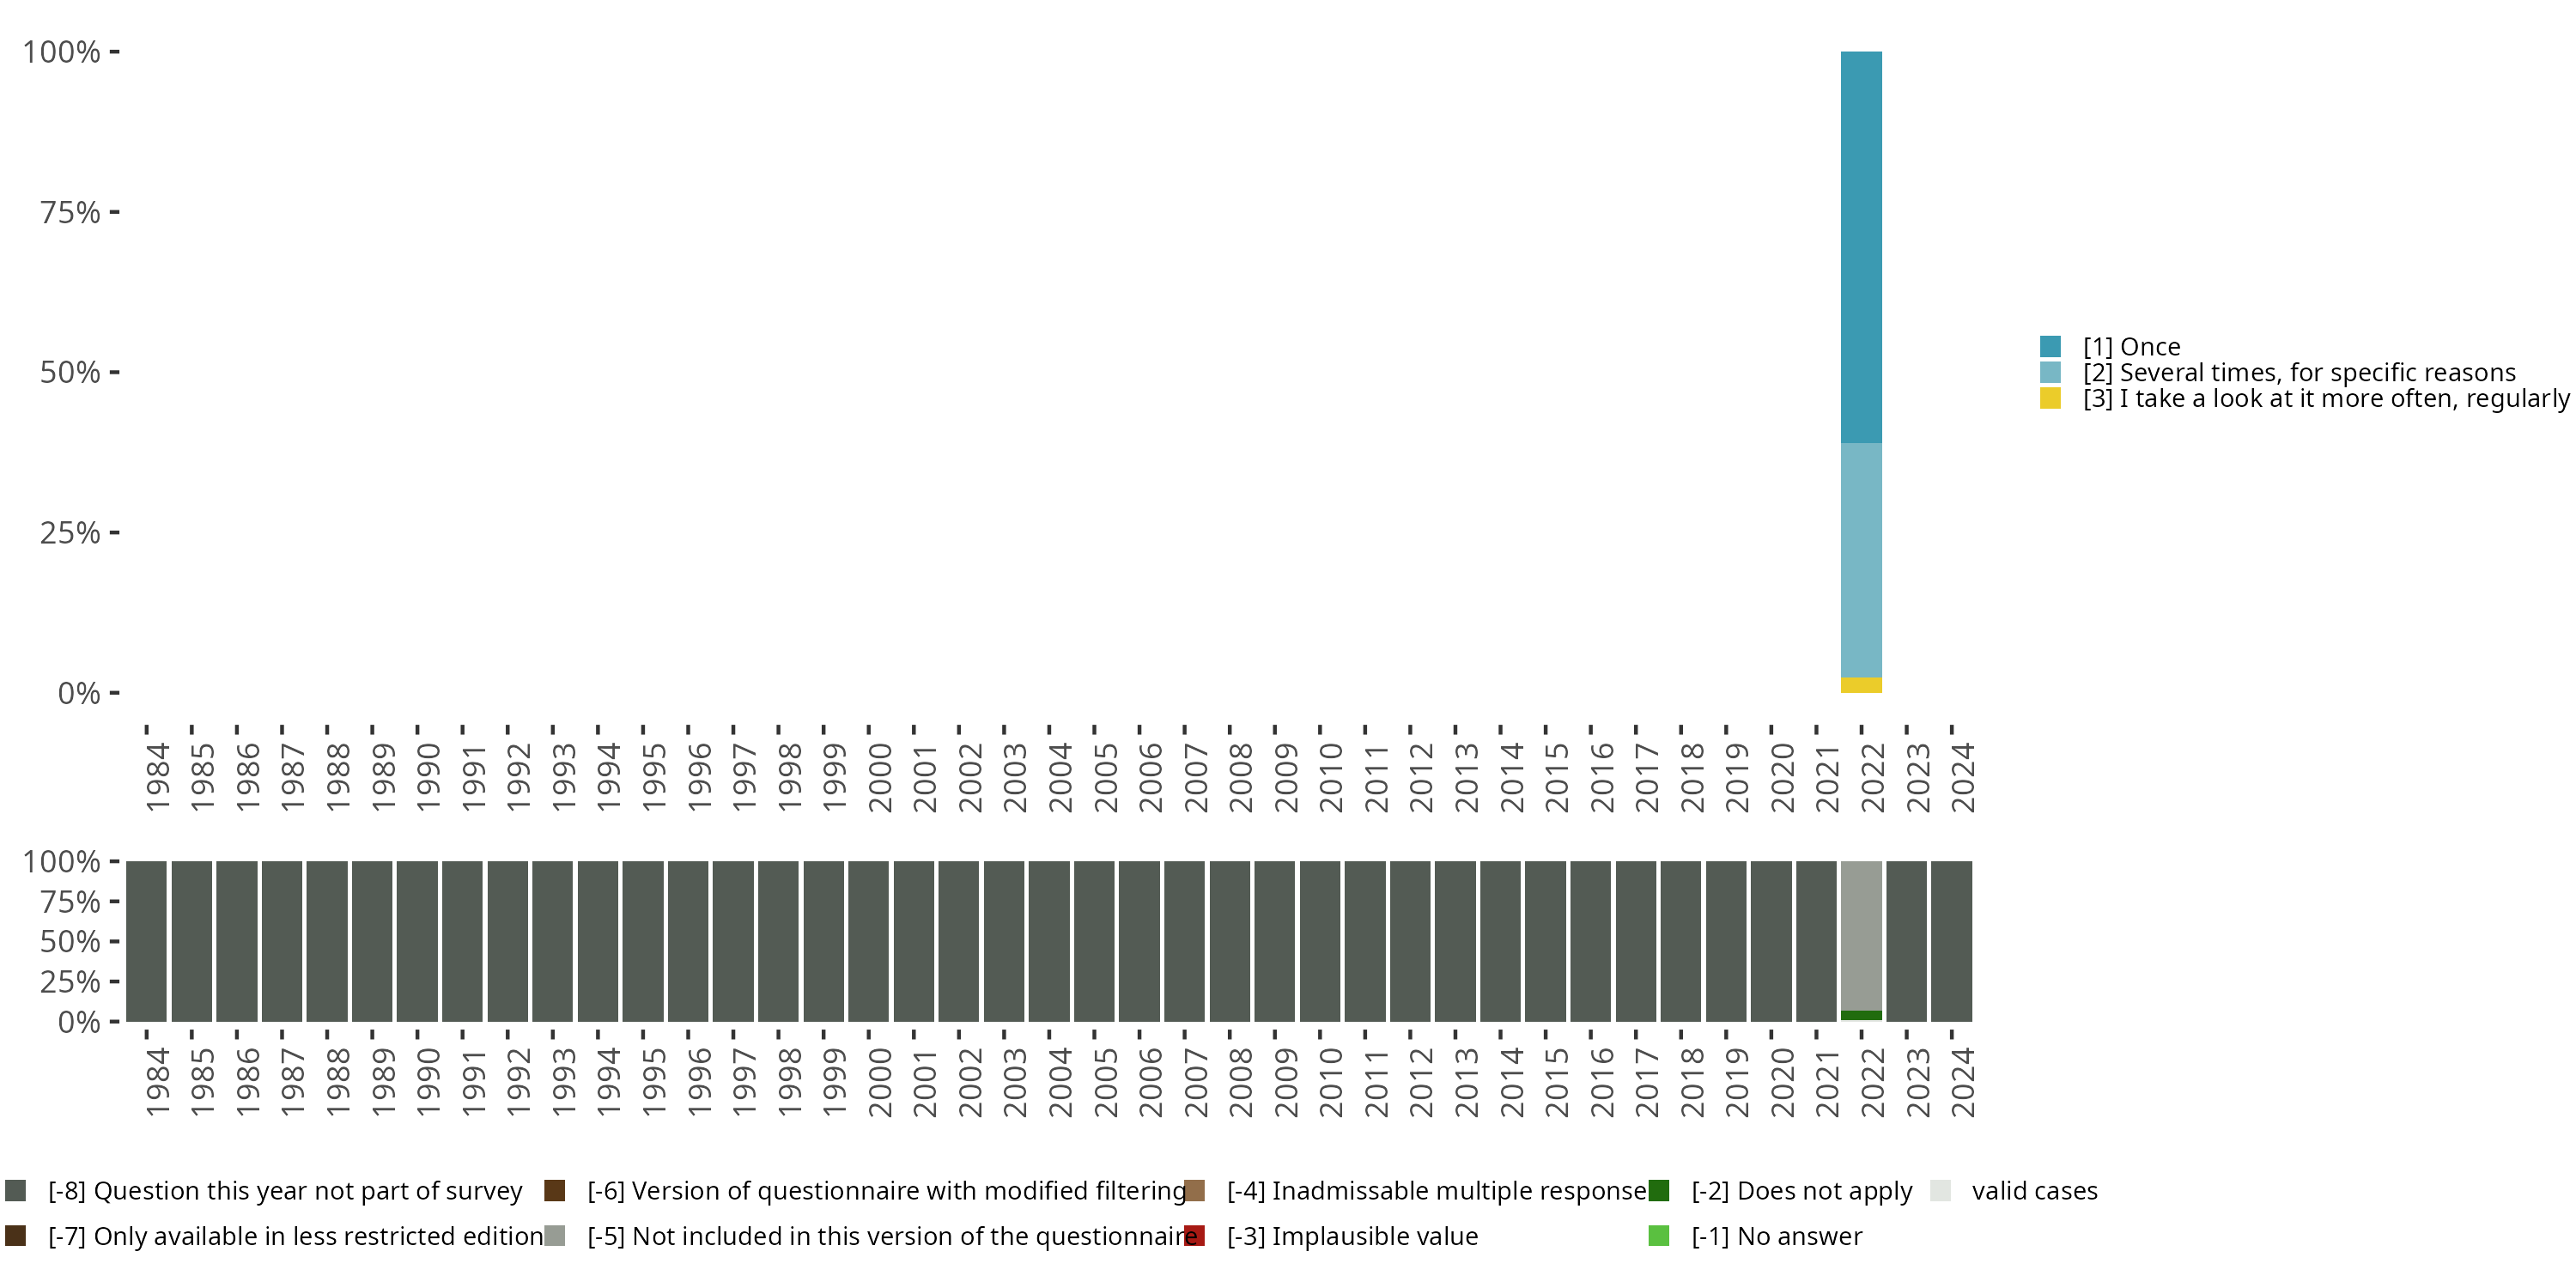Click the light green [-1] No answer swatch
The image size is (2576, 1288).
click(1659, 1236)
